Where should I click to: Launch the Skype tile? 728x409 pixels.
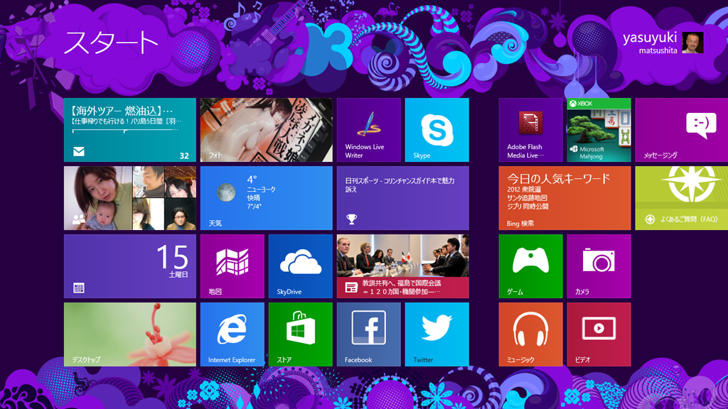tap(437, 130)
